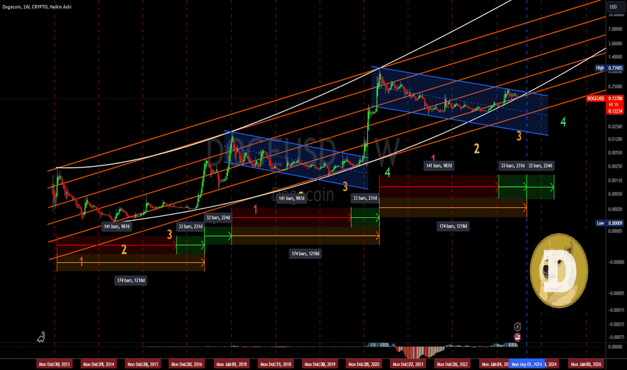The image size is (627, 370).
Task: Click the 0.00009 low value
Action: 616,223
